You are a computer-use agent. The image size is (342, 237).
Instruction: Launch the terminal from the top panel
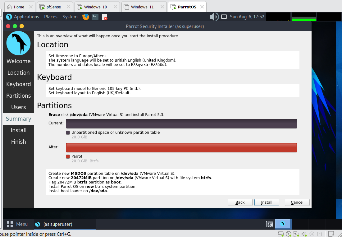pyautogui.click(x=95, y=17)
